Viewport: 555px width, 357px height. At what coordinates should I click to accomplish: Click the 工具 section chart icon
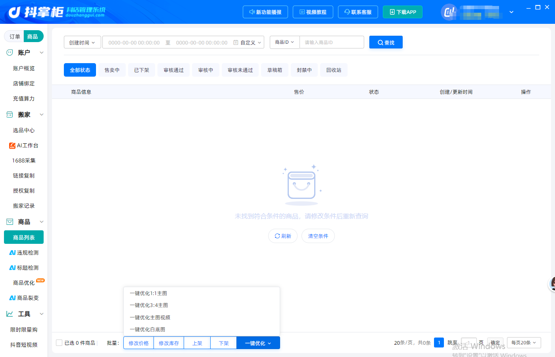pyautogui.click(x=10, y=314)
